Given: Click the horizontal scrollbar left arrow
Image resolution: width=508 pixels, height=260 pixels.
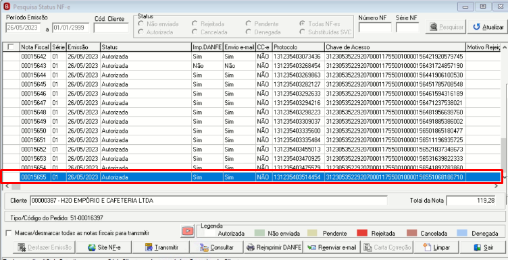Looking at the screenshot, I should click(x=7, y=187).
